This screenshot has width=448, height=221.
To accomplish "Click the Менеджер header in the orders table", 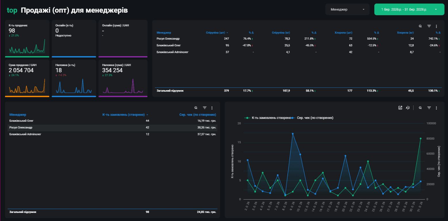I will [18, 115].
